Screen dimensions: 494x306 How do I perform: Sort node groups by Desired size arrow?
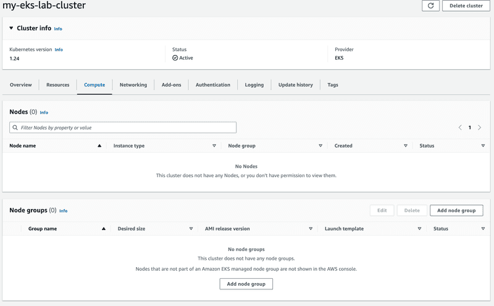tap(191, 229)
